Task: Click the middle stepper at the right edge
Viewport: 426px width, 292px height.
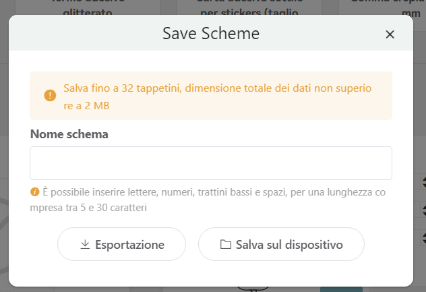Action: 422,209
